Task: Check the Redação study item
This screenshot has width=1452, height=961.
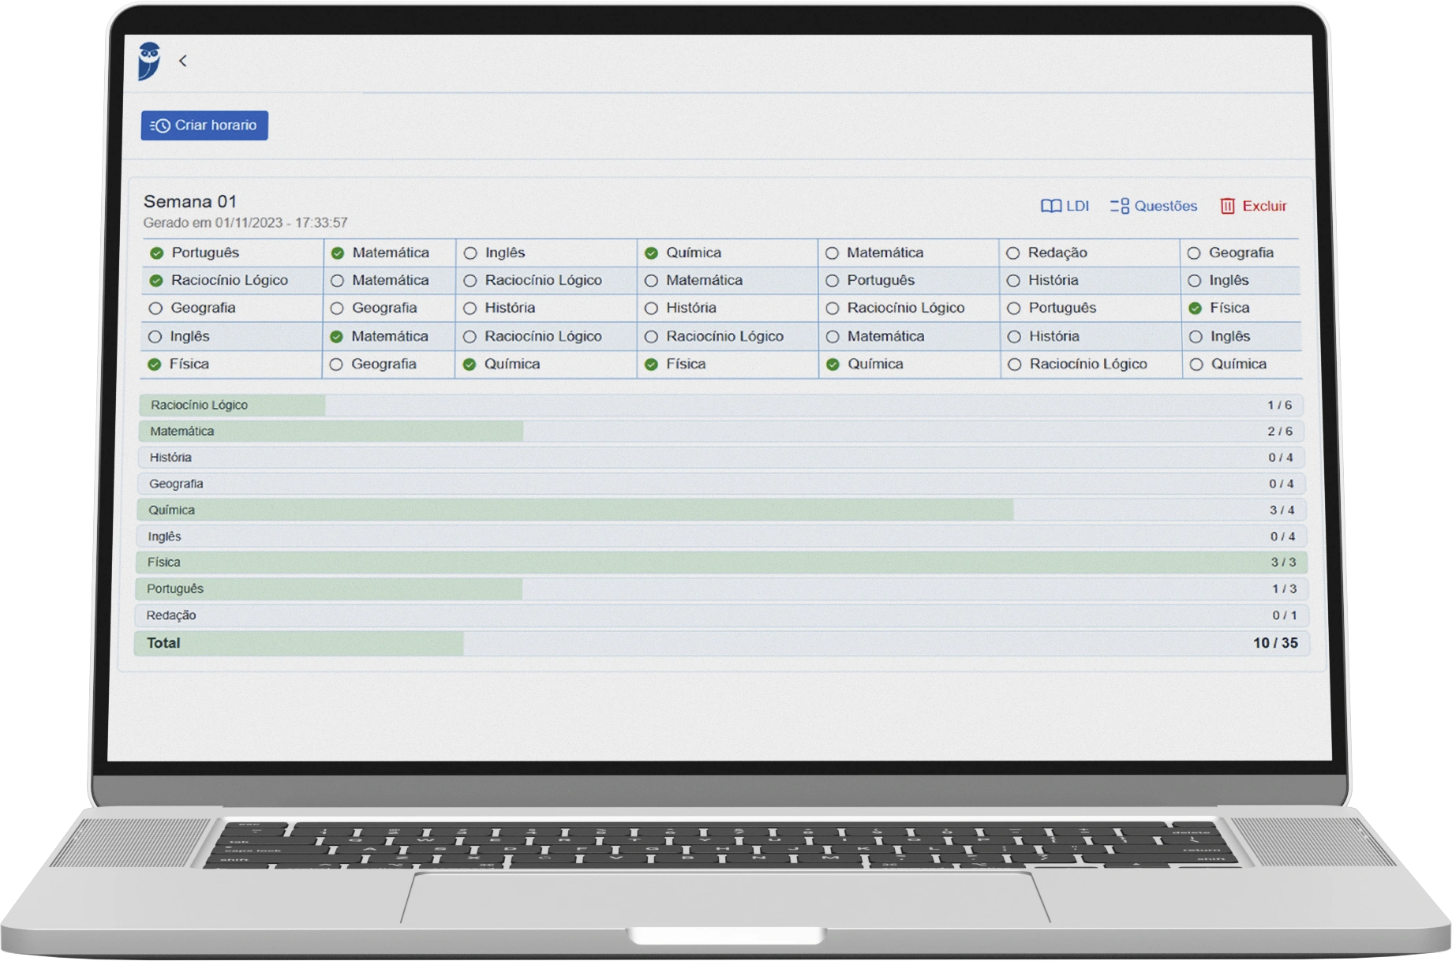Action: coord(1012,253)
